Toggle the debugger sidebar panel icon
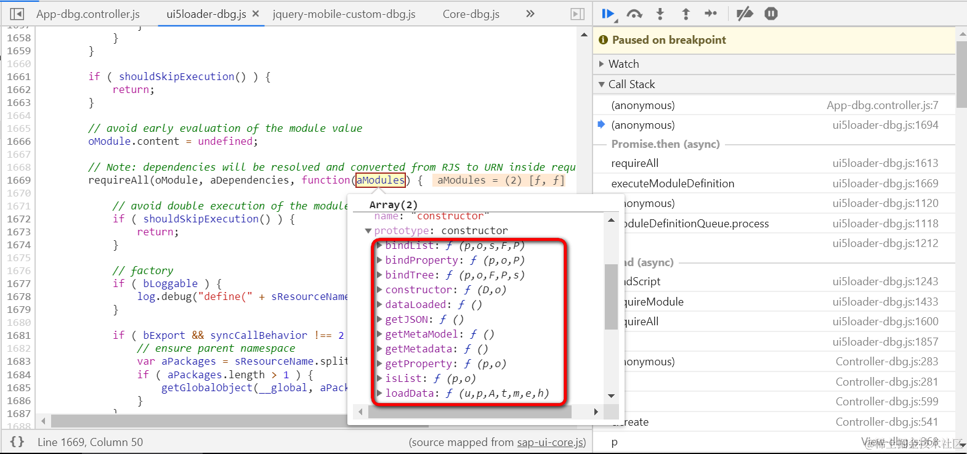Viewport: 967px width, 454px height. 577,14
